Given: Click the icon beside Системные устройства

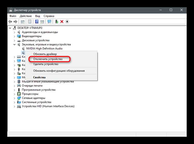Looking at the screenshot, I should point(19,102).
